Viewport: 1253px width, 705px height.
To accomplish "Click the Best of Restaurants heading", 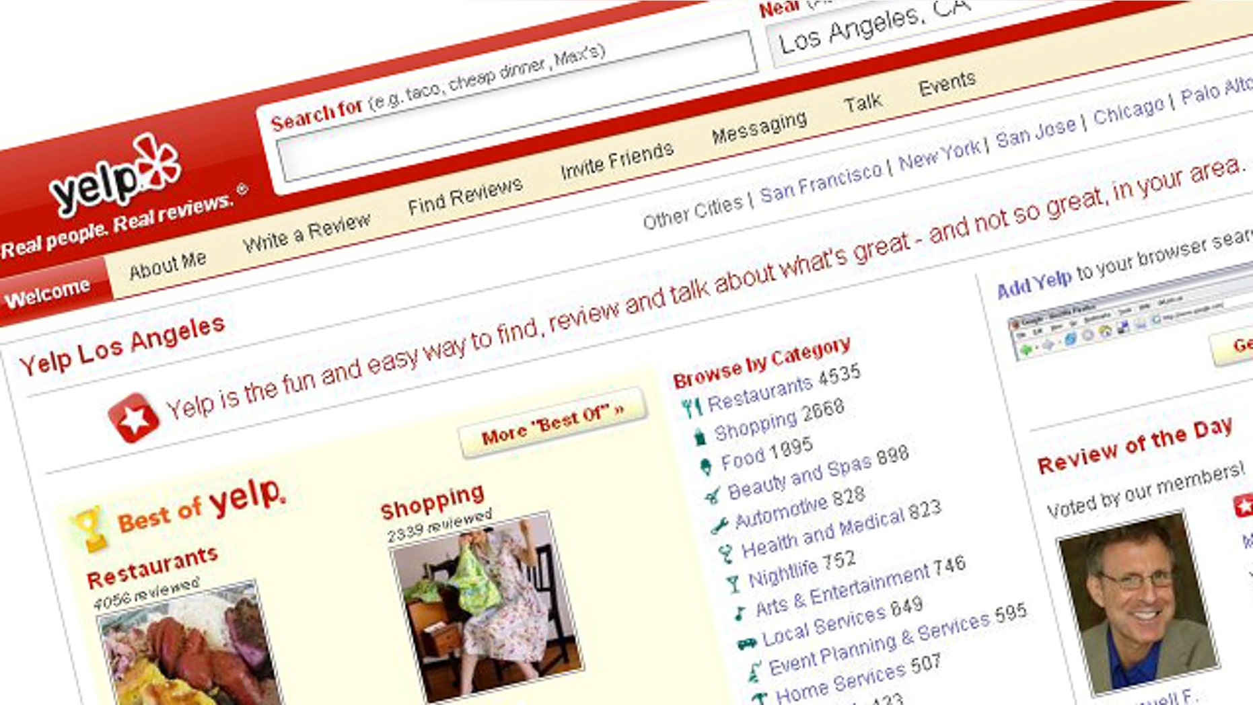I will [x=152, y=566].
